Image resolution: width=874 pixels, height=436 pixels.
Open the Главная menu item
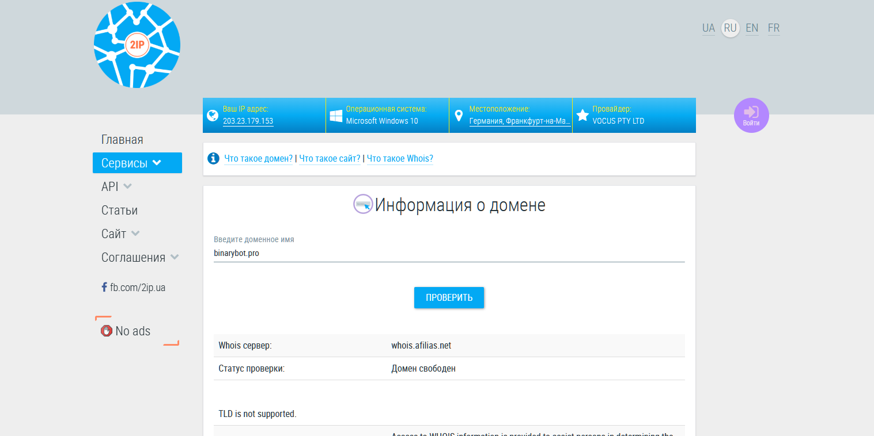click(122, 140)
